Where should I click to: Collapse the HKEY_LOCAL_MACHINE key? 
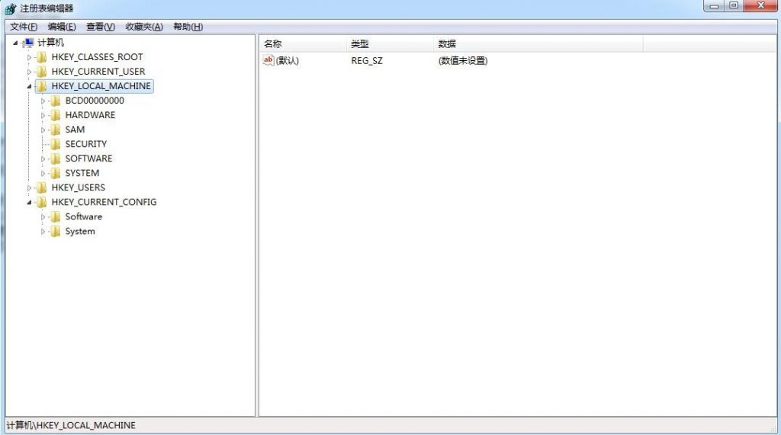[x=29, y=87]
